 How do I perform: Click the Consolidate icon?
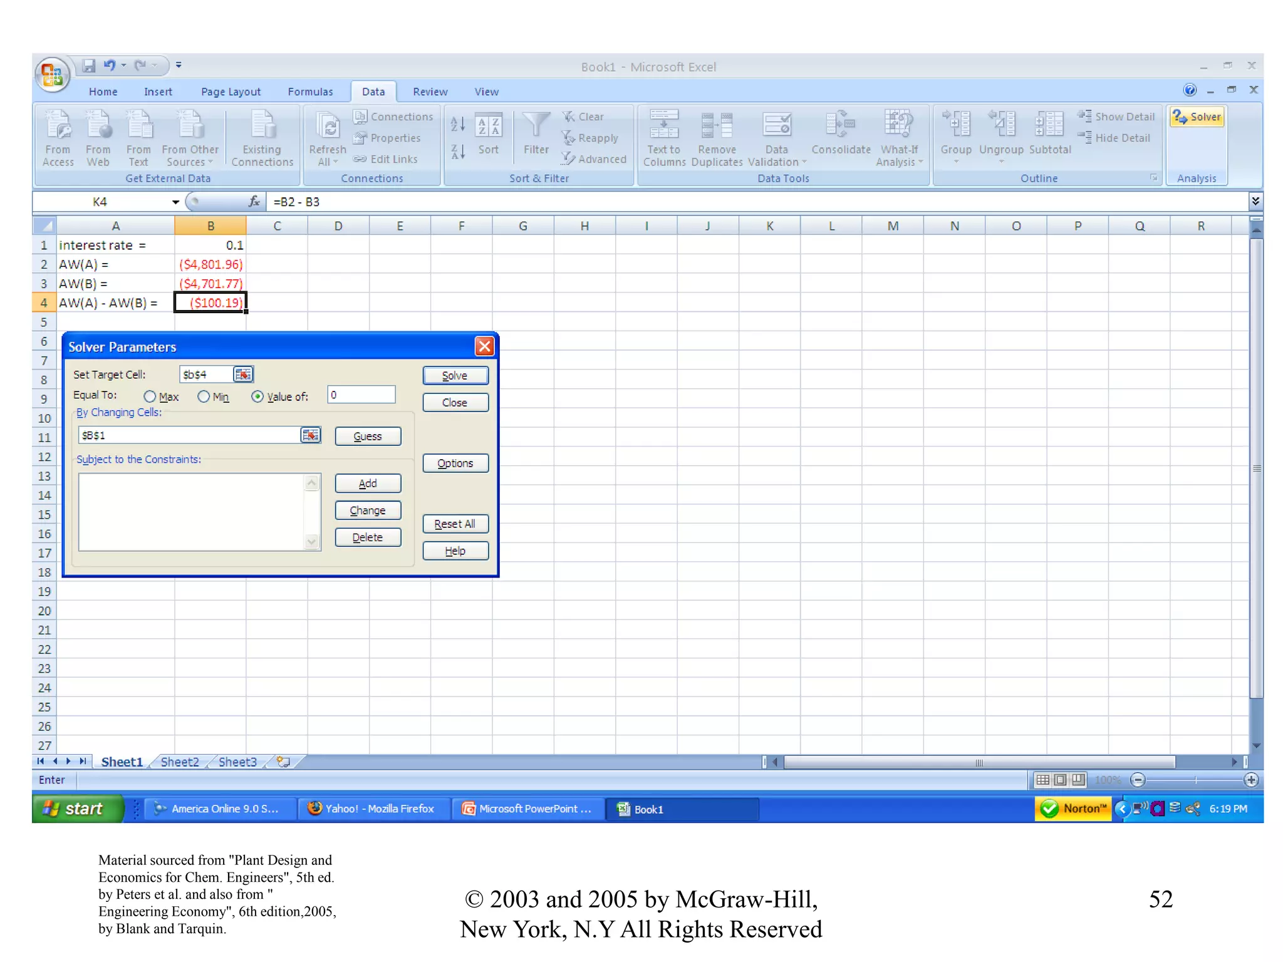click(840, 125)
